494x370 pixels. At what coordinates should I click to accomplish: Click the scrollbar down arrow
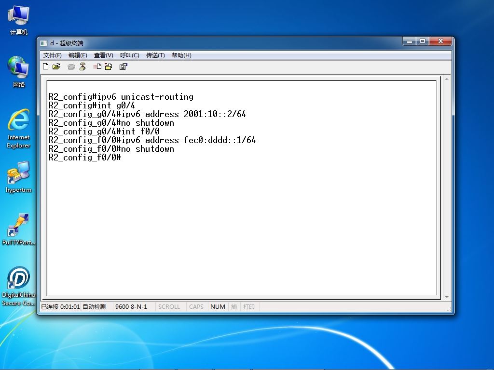click(447, 297)
